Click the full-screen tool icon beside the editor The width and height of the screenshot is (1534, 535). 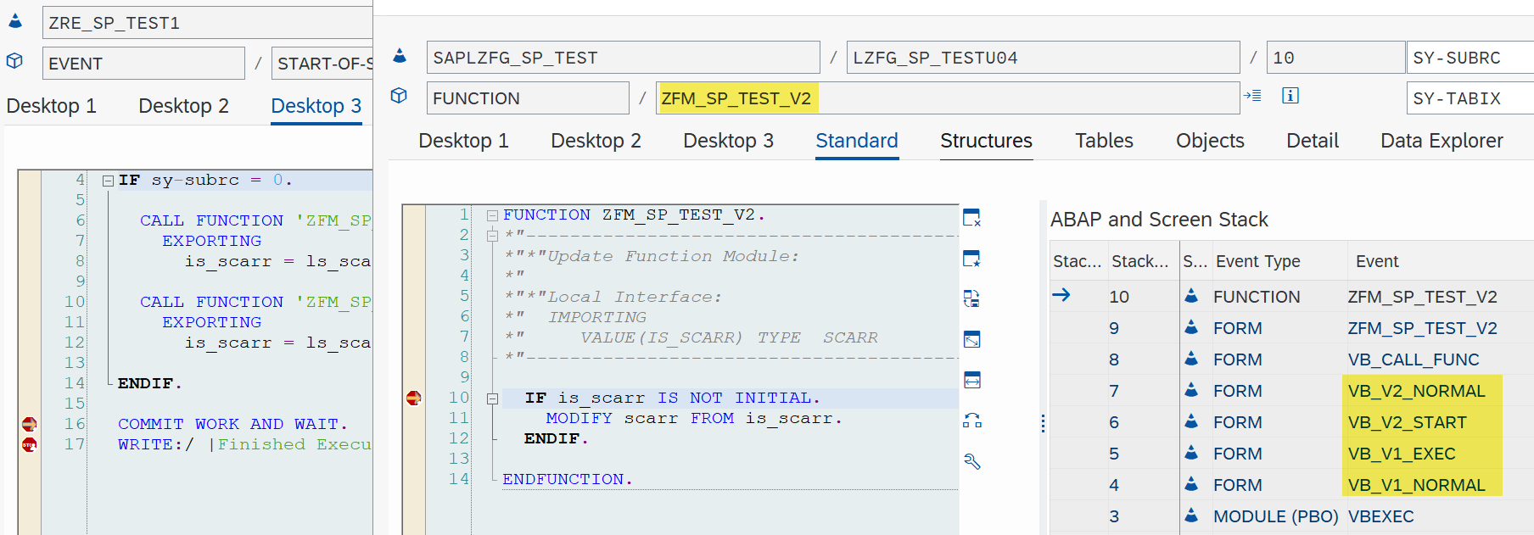[x=972, y=340]
